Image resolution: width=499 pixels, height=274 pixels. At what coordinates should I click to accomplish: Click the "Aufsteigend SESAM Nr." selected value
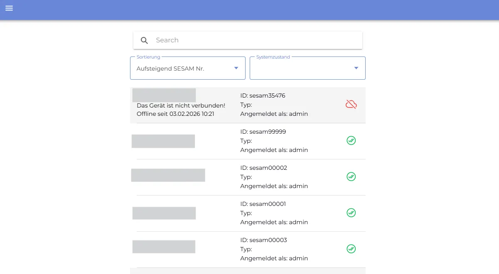[170, 68]
